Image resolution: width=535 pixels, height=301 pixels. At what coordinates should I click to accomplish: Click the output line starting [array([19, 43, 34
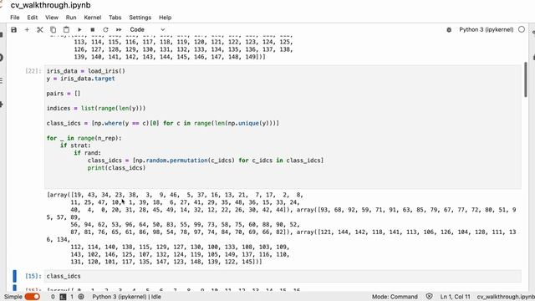click(x=175, y=195)
